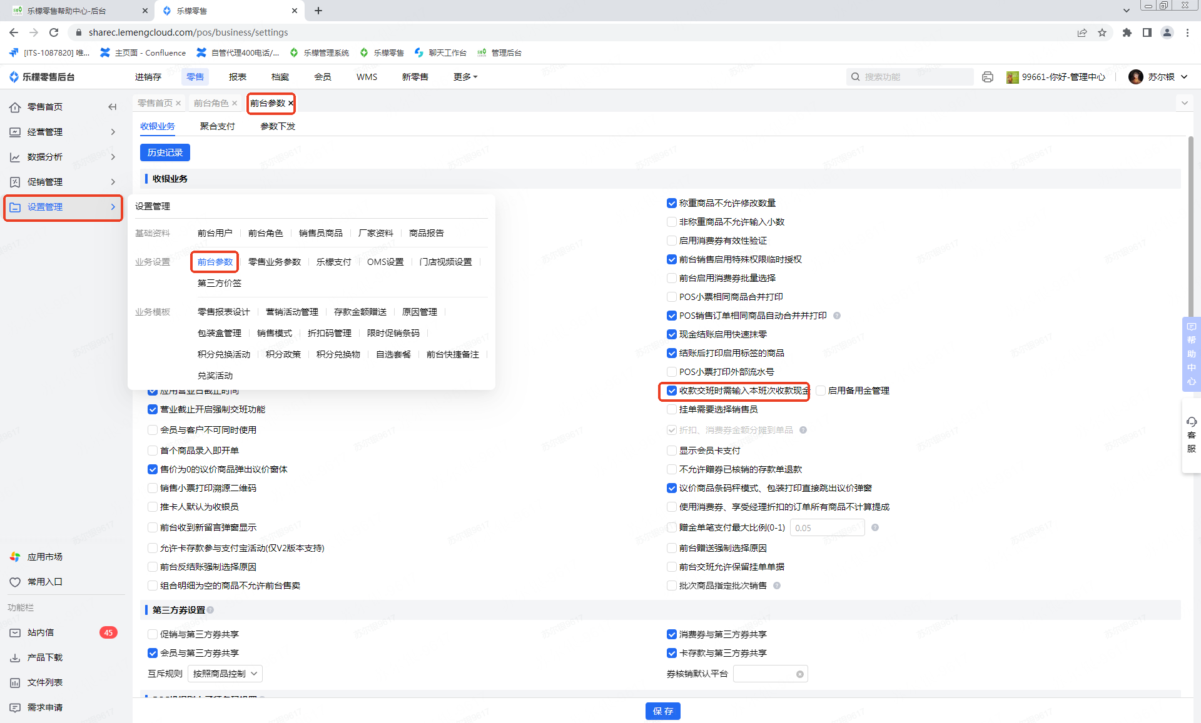Click the 保存 button
The image size is (1201, 723).
click(662, 711)
